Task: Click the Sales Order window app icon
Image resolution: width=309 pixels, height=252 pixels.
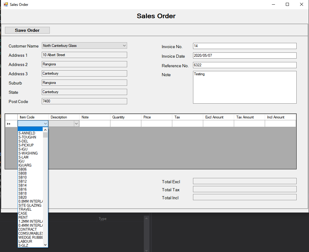Action: pos(6,4)
